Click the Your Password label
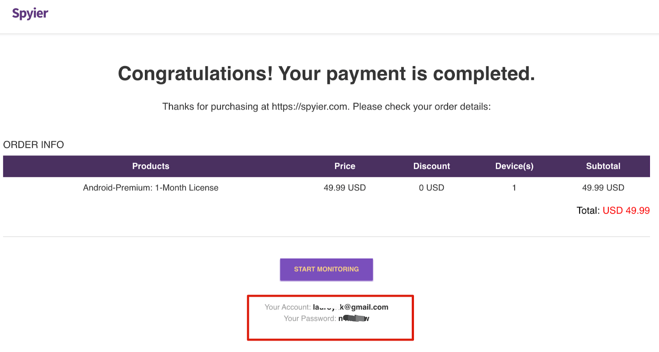659x352 pixels. [x=310, y=318]
